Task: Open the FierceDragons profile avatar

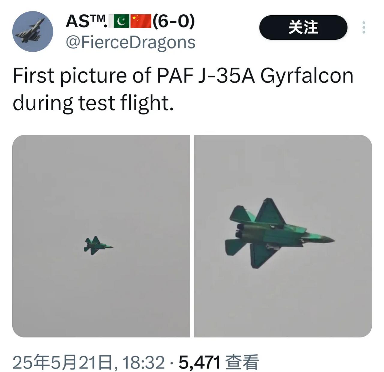Action: pyautogui.click(x=33, y=32)
